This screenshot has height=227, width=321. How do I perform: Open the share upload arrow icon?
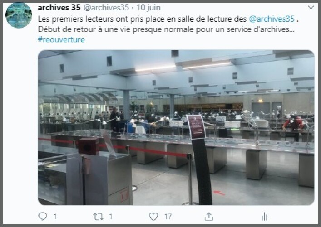coord(209,217)
